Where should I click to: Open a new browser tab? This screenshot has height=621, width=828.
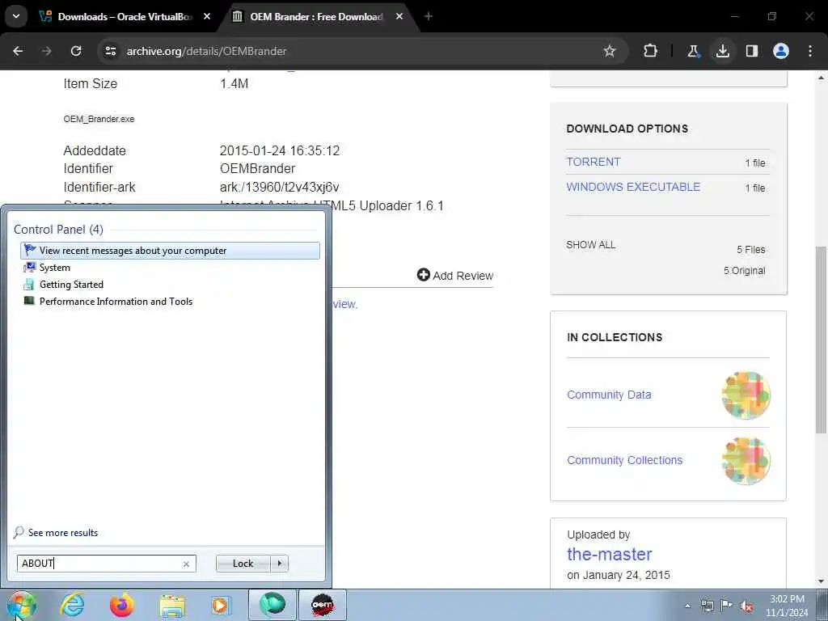click(429, 16)
